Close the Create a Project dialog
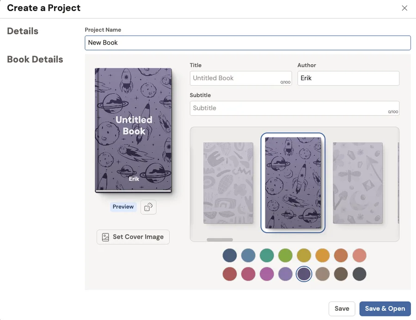Viewport: 416px width, 320px height. 404,8
